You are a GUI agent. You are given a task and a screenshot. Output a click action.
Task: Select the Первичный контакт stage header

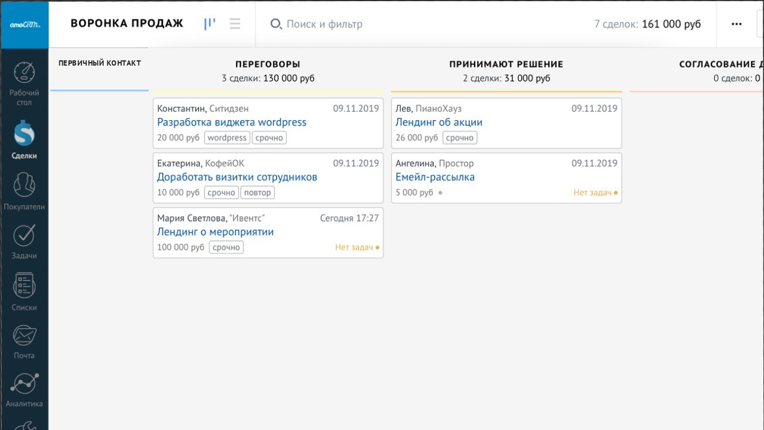point(100,63)
